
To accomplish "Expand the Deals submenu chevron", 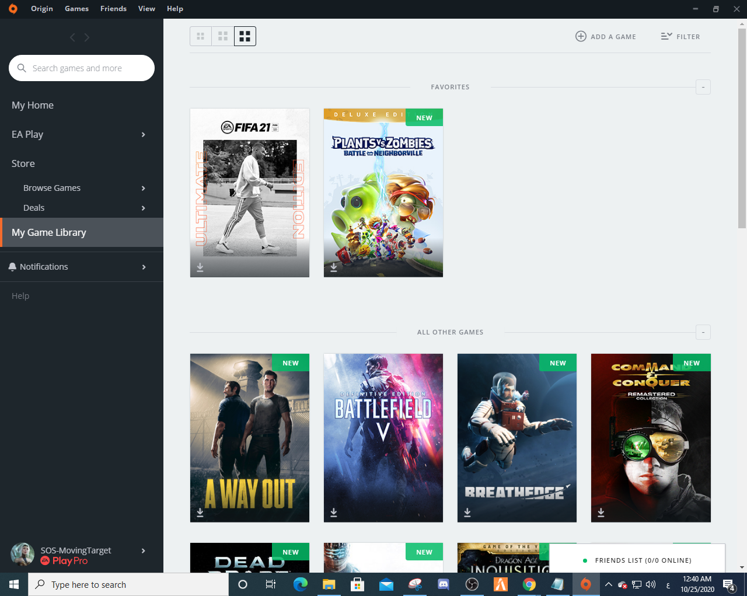I will point(144,208).
